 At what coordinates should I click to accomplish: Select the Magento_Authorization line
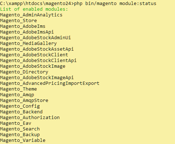(30, 118)
